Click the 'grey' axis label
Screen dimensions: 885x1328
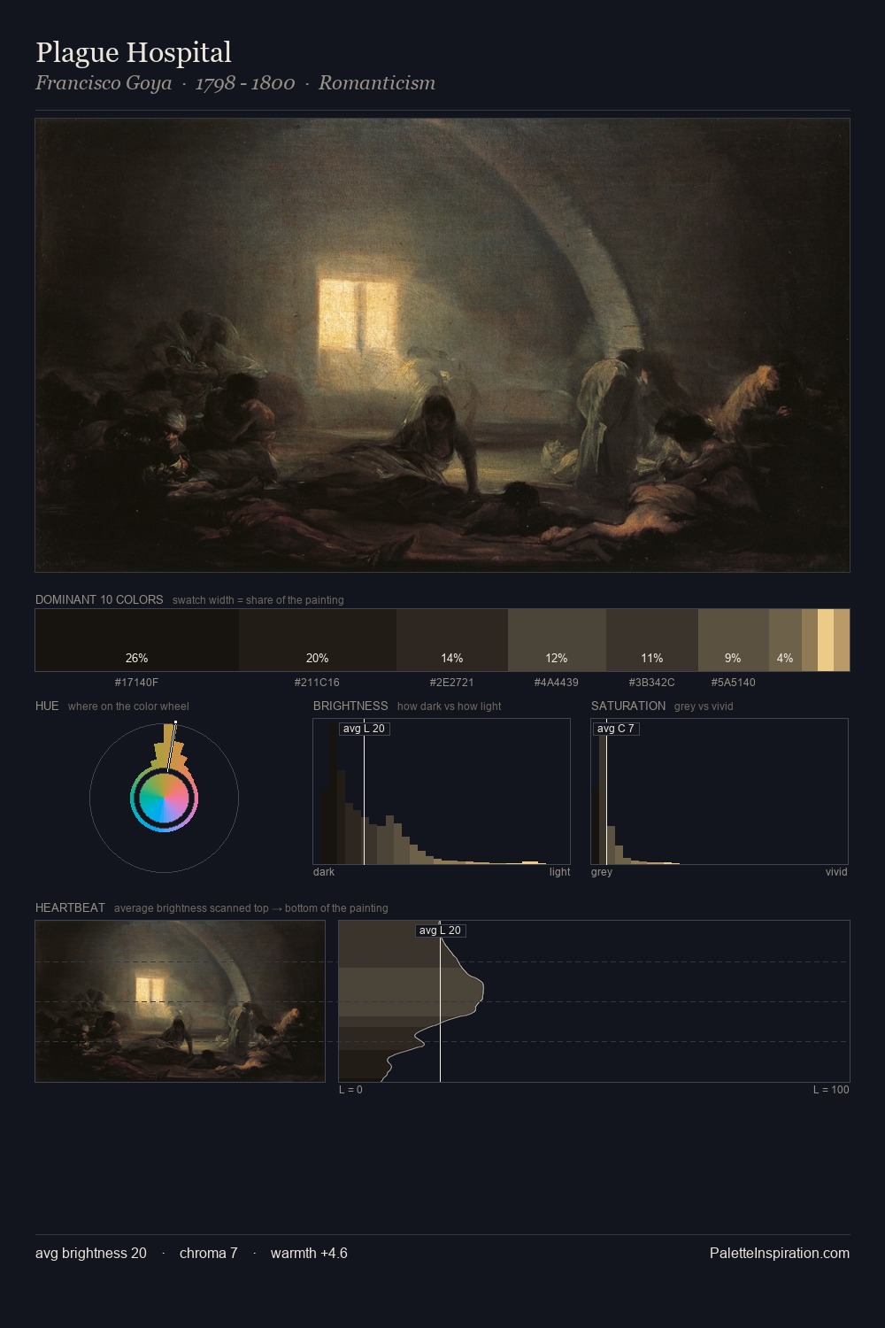(x=602, y=872)
